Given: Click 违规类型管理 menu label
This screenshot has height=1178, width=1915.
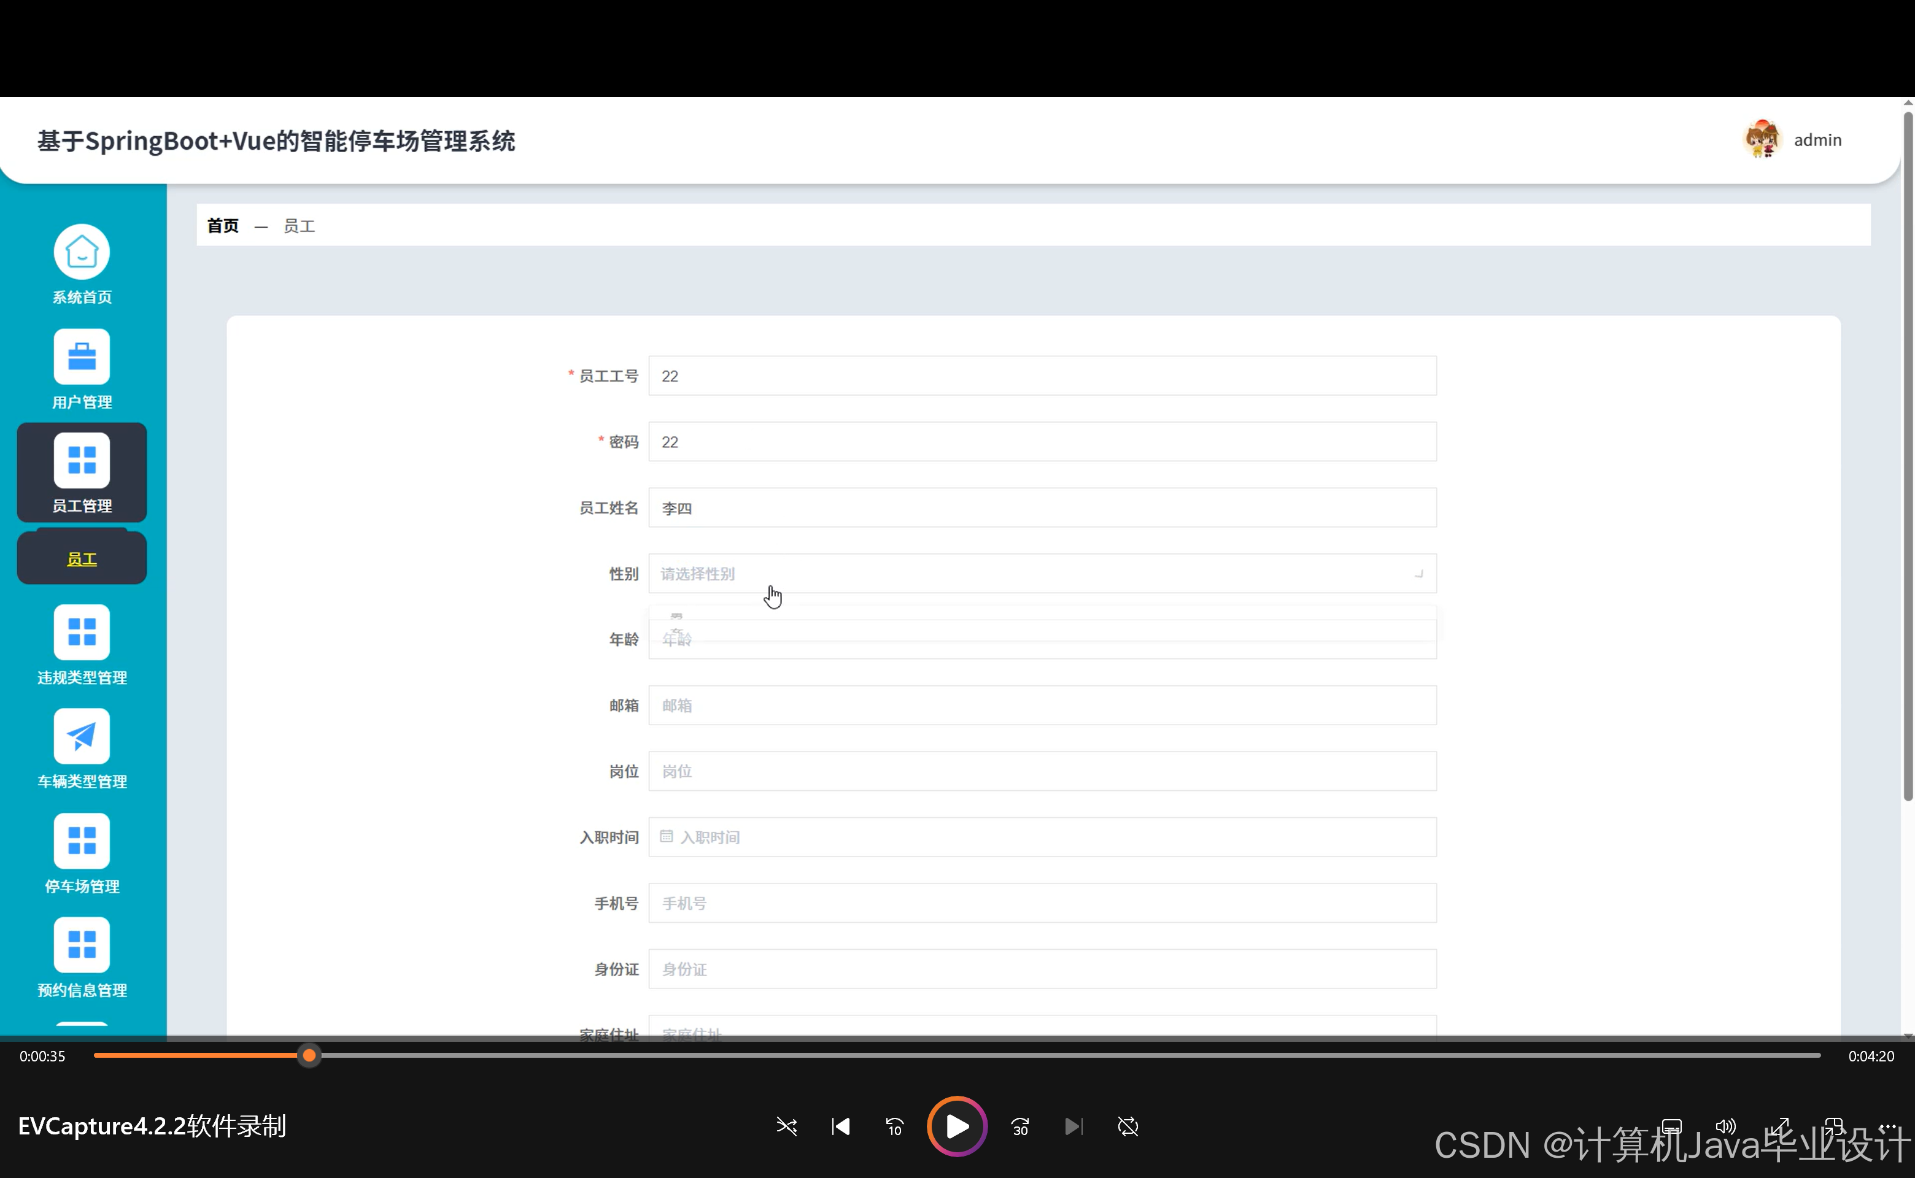Looking at the screenshot, I should (x=82, y=677).
